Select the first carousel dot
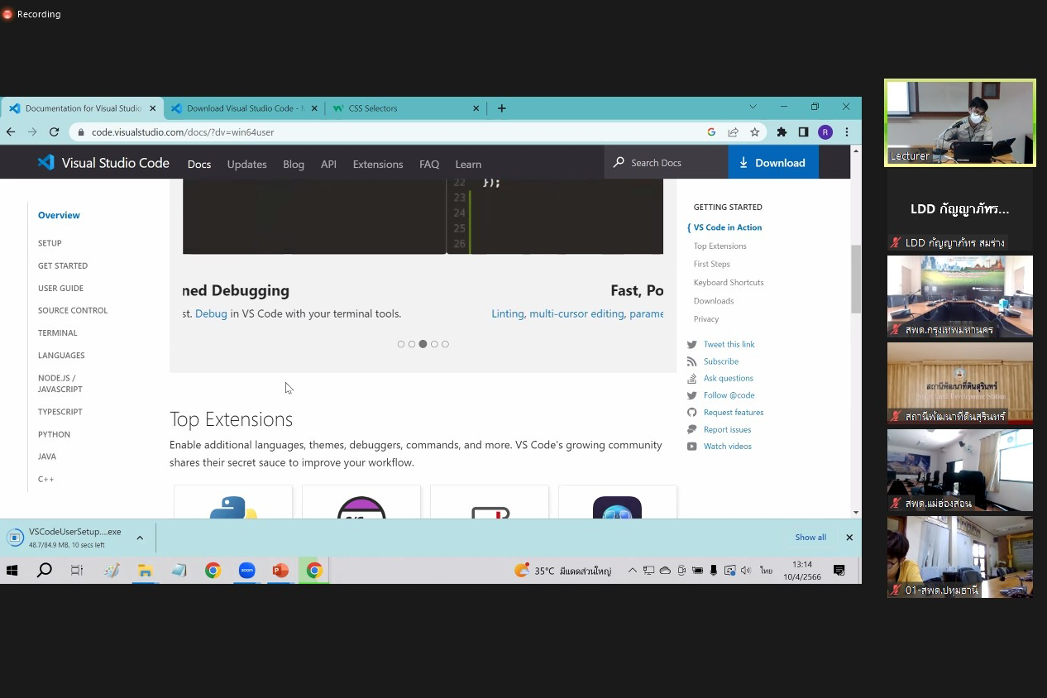Viewport: 1047px width, 698px height. 401,344
